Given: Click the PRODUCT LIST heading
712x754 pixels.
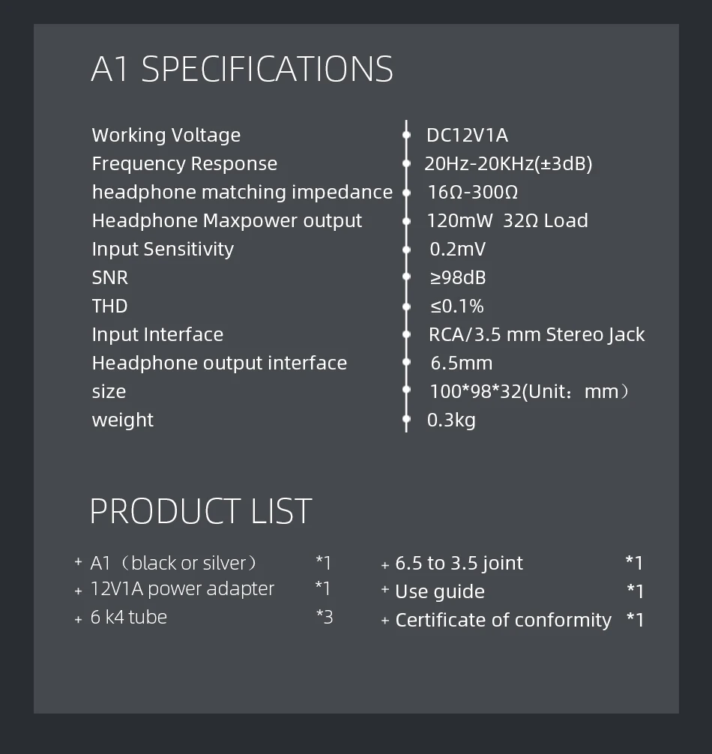Looking at the screenshot, I should pyautogui.click(x=201, y=510).
